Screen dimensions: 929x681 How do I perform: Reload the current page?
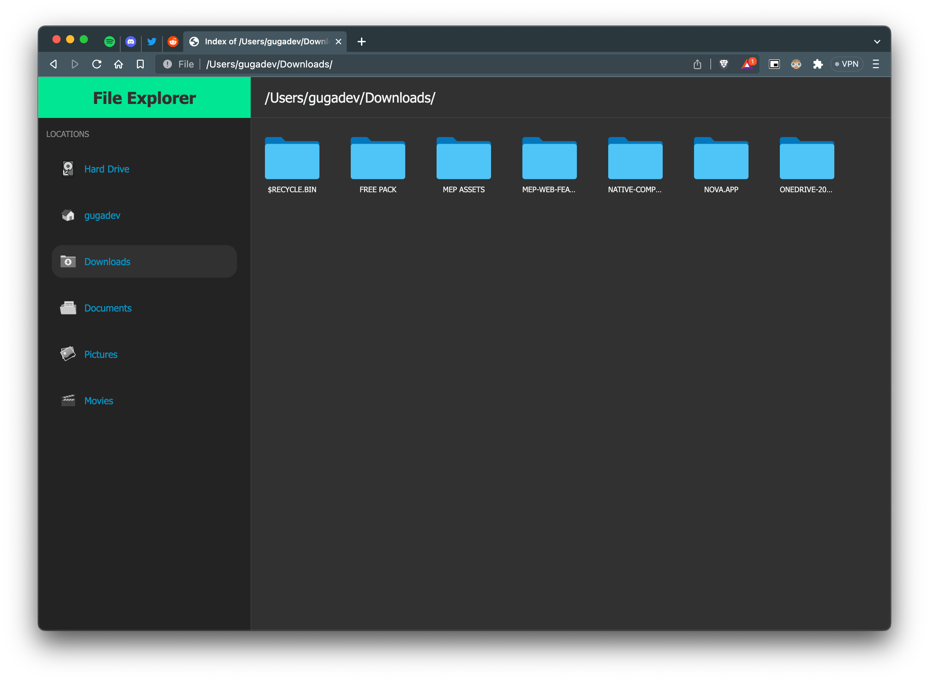97,64
